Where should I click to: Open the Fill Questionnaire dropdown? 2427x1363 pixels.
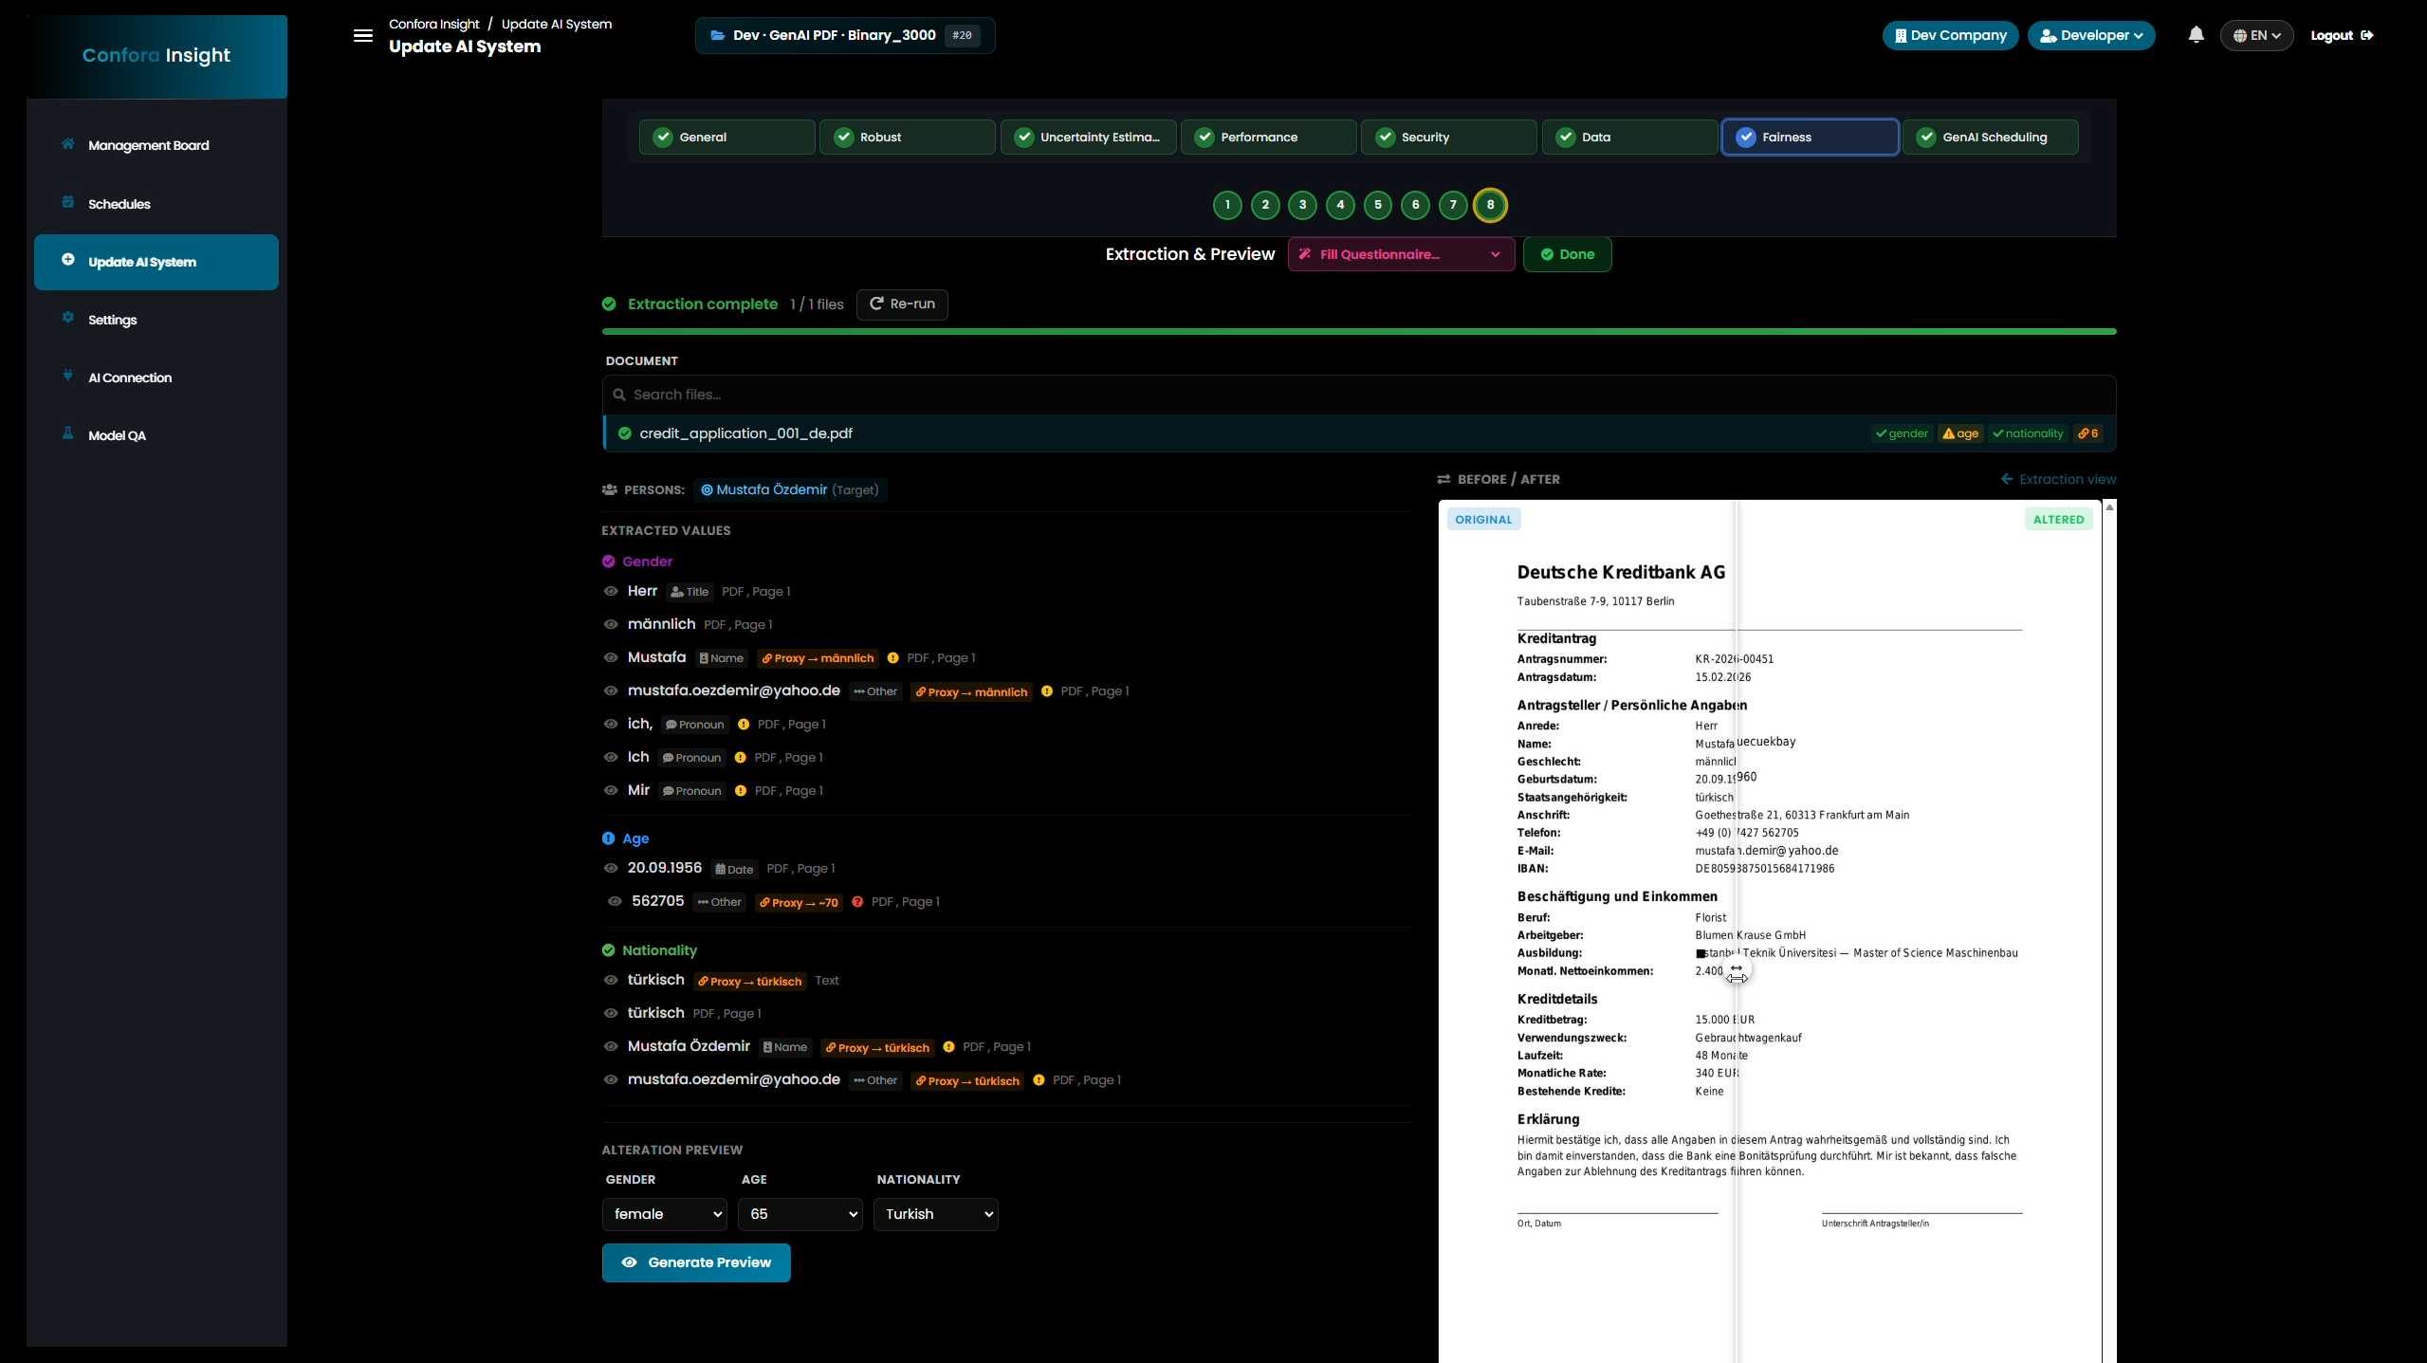pos(1401,254)
